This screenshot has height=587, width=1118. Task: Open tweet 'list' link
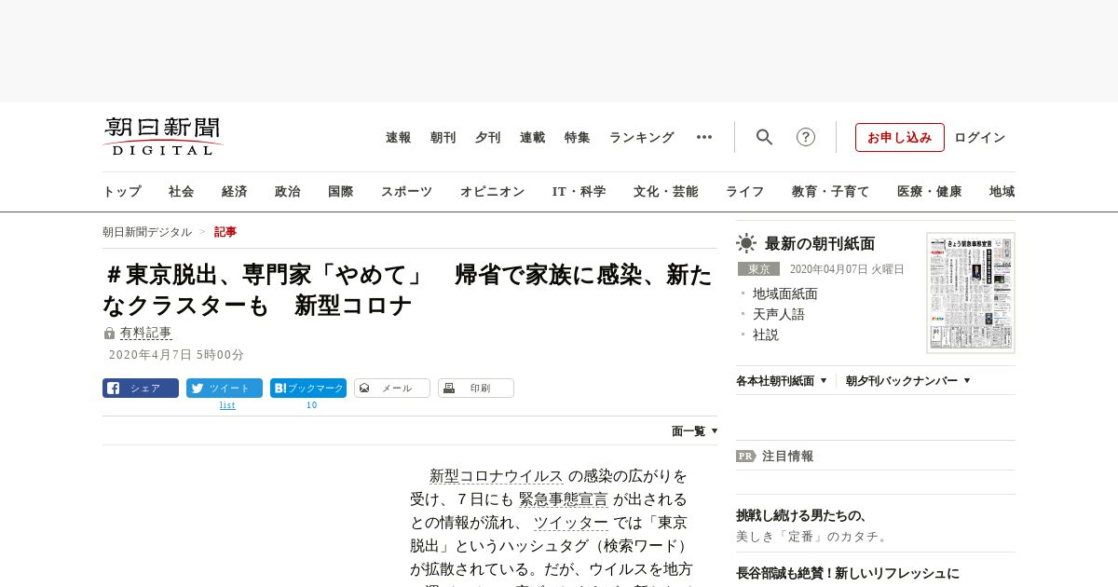tap(227, 405)
